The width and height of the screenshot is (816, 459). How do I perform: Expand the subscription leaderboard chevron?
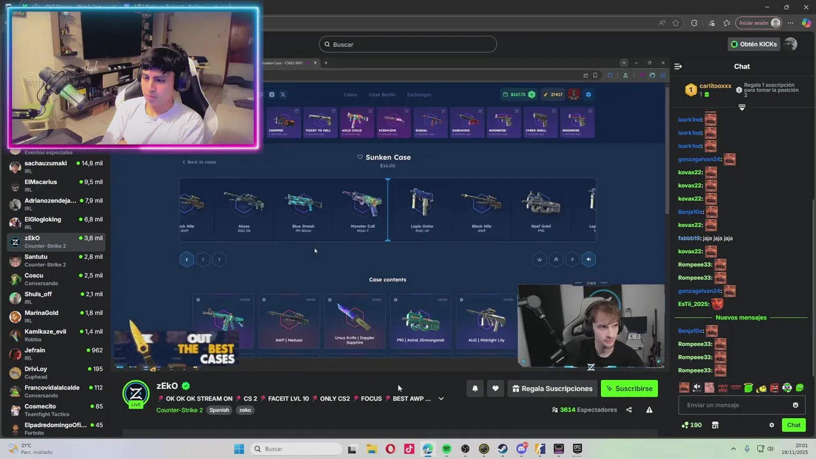741,107
